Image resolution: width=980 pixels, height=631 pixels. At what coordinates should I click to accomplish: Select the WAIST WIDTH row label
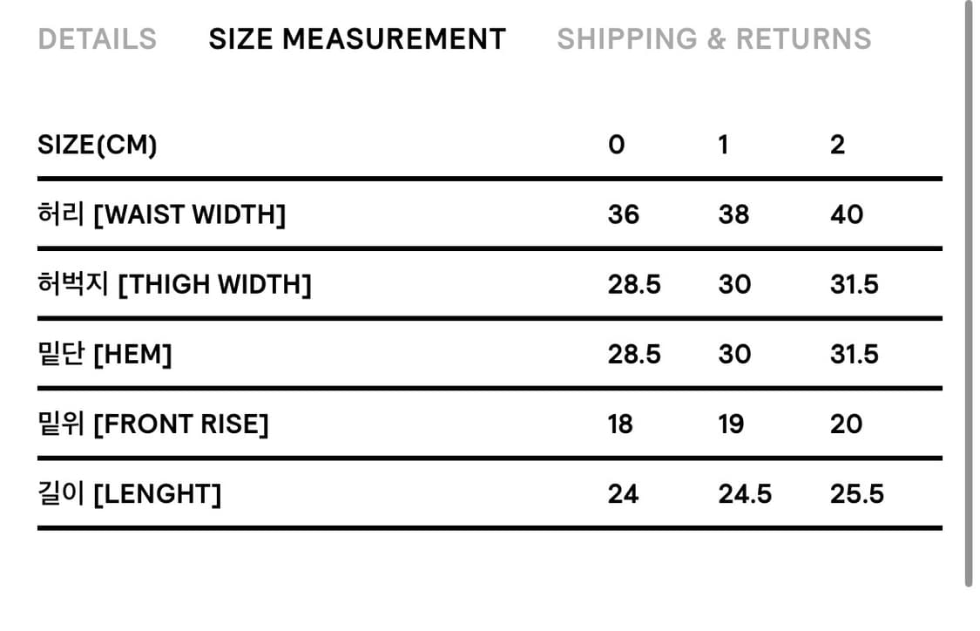coord(162,214)
